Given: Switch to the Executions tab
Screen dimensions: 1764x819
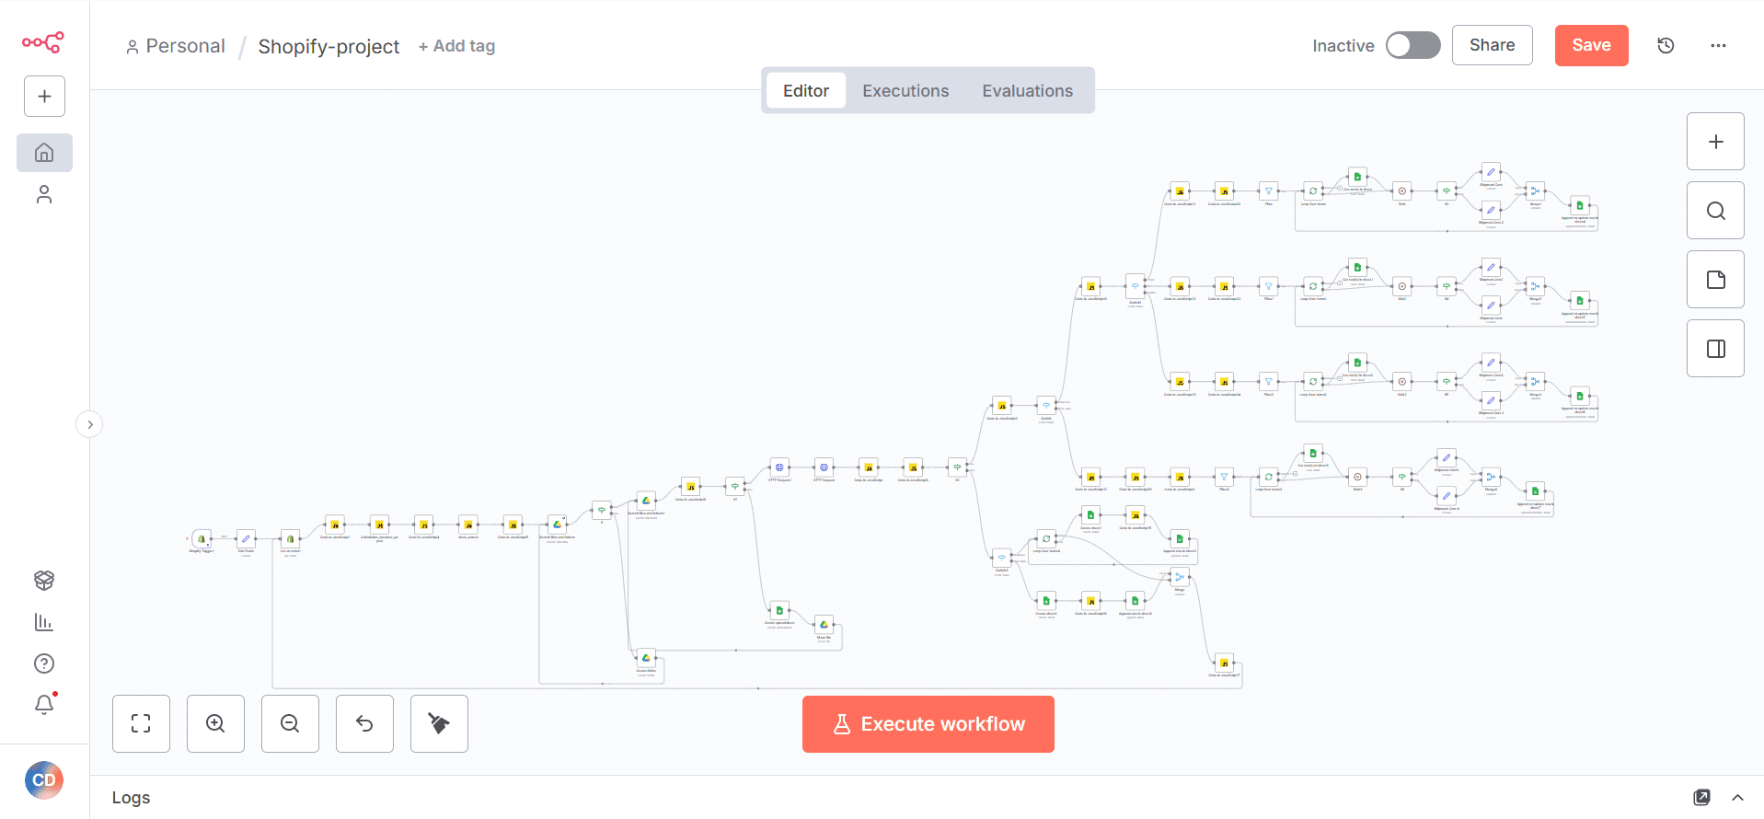Looking at the screenshot, I should tap(905, 90).
